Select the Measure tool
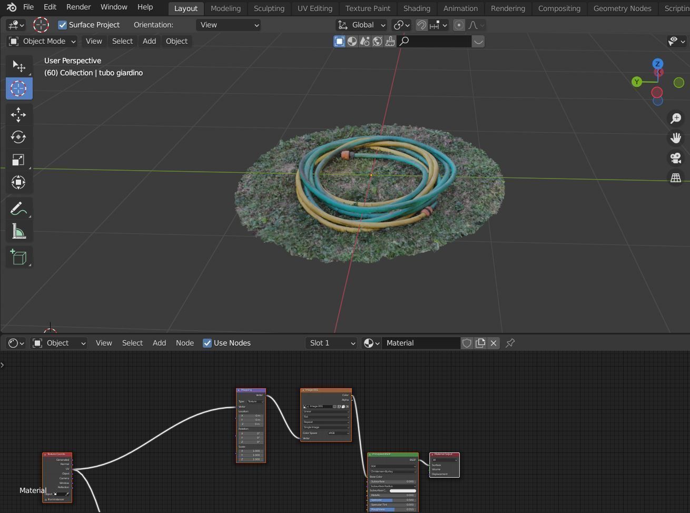This screenshot has height=513, width=690. 19,232
